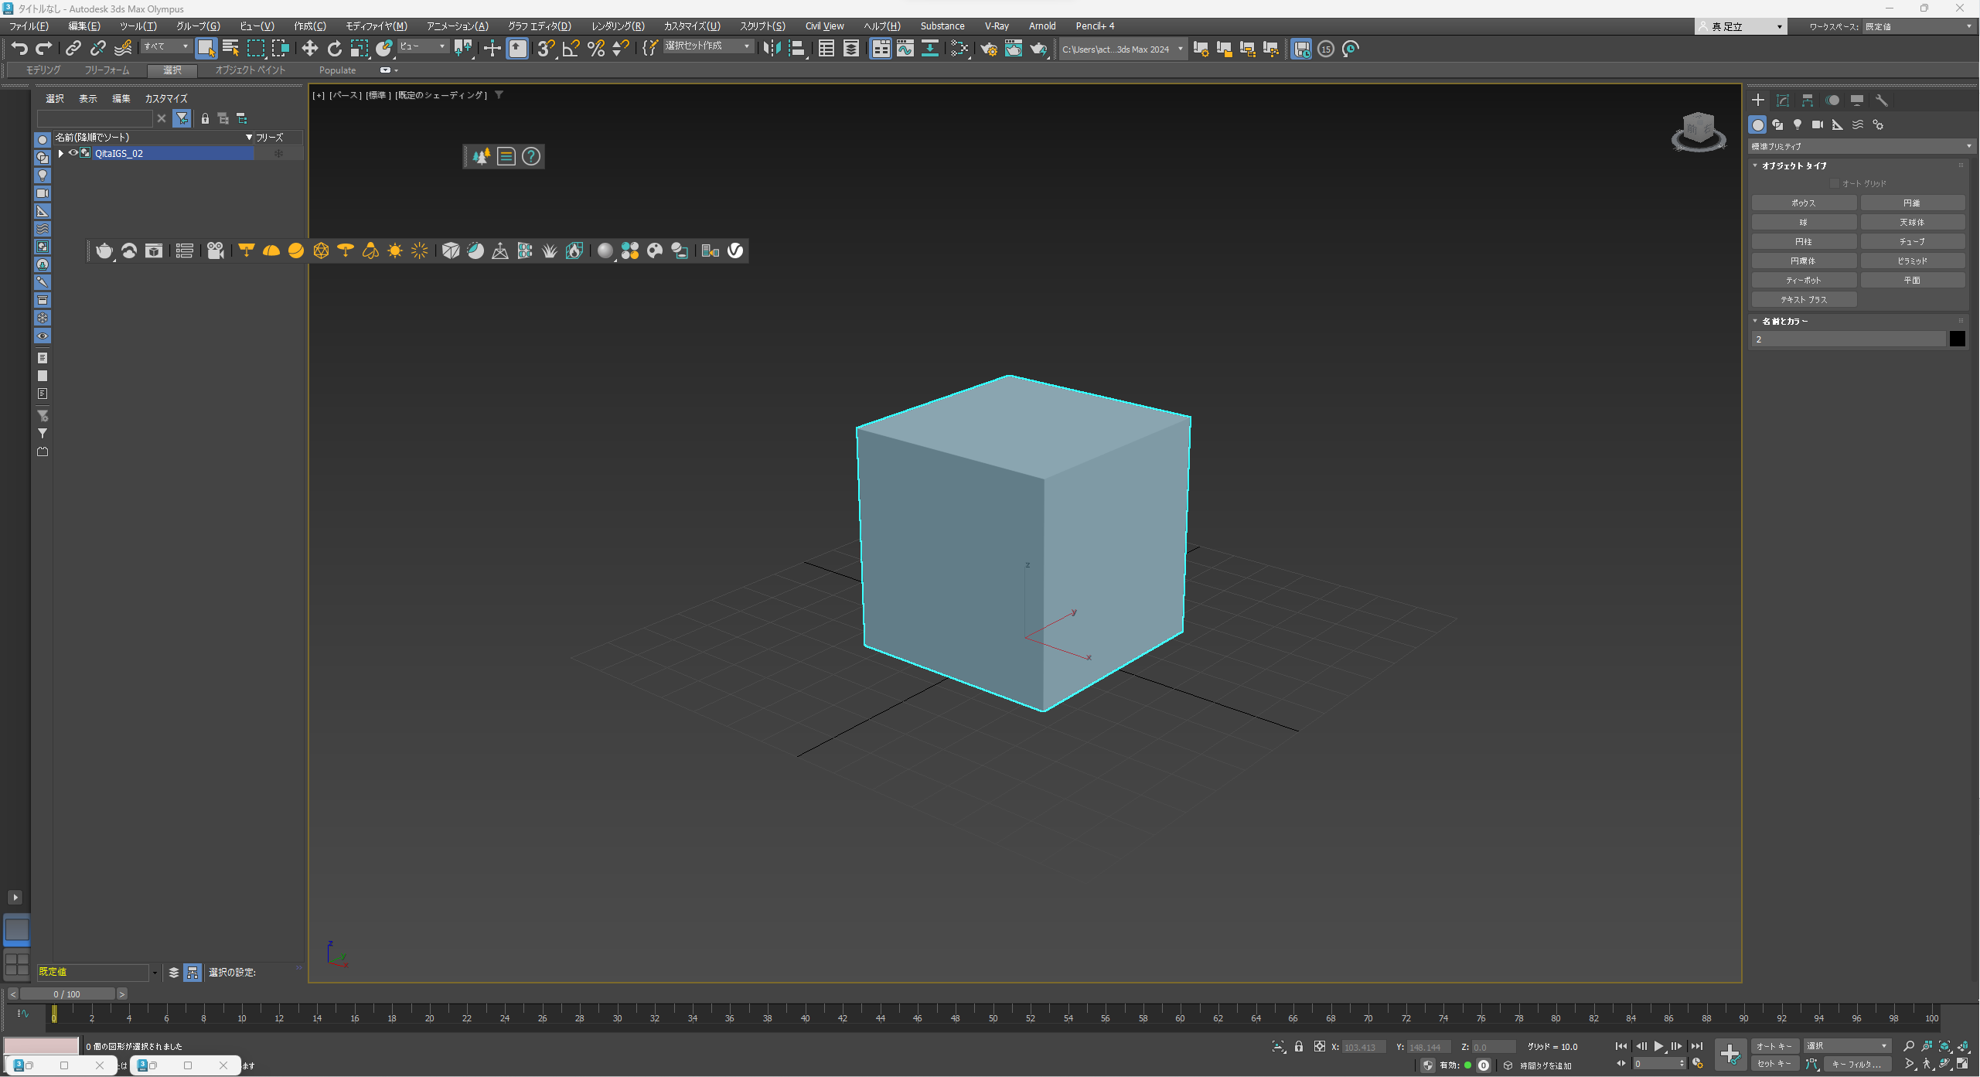Open the black object color swatch
This screenshot has width=1980, height=1077.
[1957, 339]
